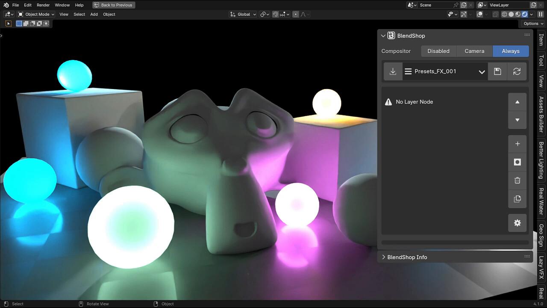Switch to Wireframe viewport shading
The height and width of the screenshot is (308, 547).
point(504,14)
